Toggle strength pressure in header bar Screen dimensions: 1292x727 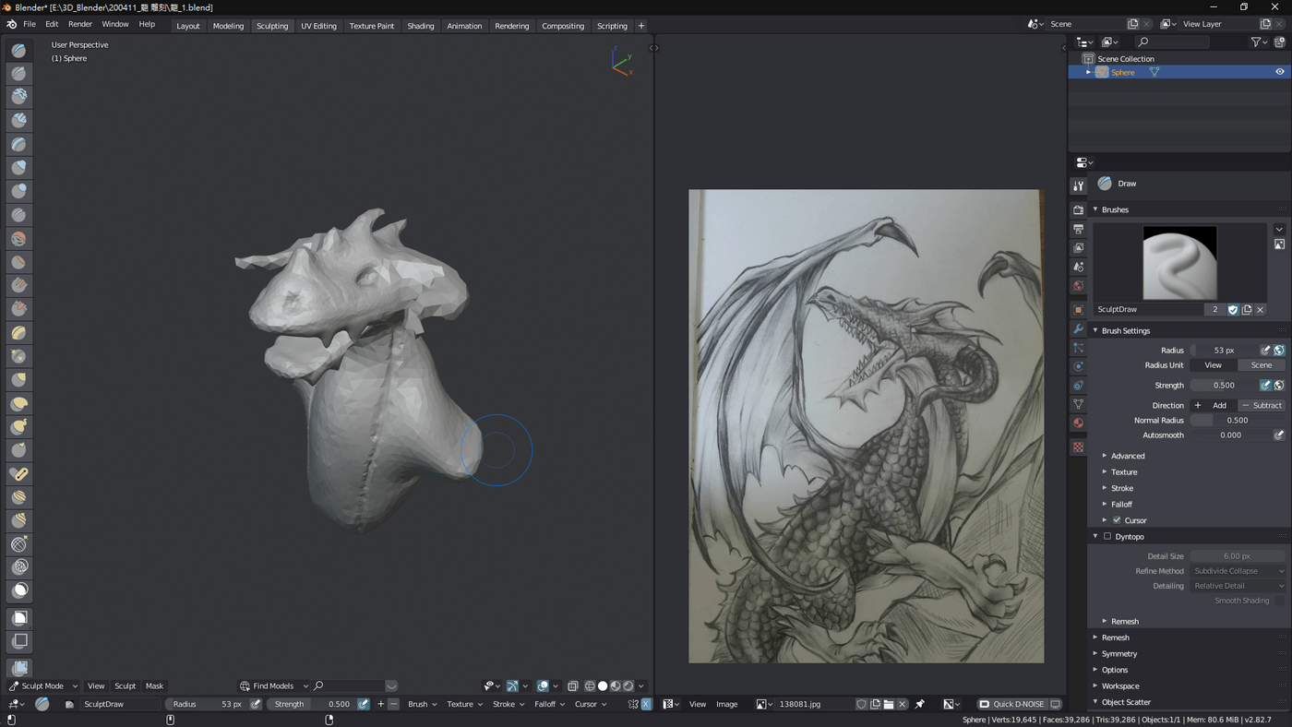(364, 704)
